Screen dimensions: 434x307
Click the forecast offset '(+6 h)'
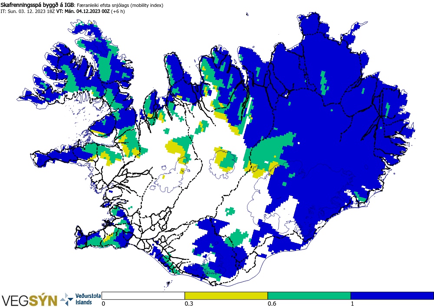118,12
